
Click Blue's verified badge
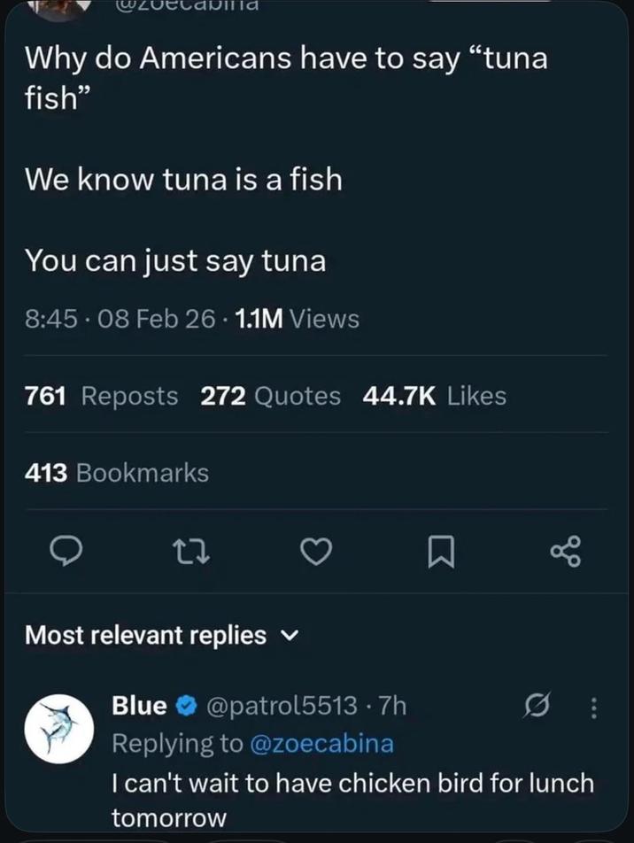tap(189, 706)
